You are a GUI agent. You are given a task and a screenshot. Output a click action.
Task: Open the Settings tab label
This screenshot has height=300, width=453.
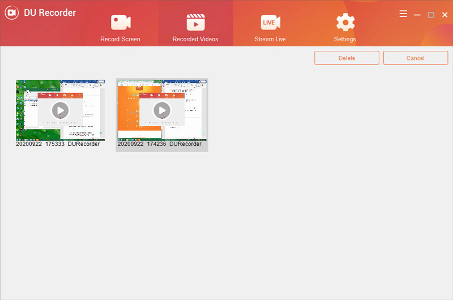point(345,40)
